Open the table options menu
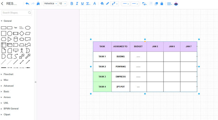 pyautogui.click(x=169, y=4)
